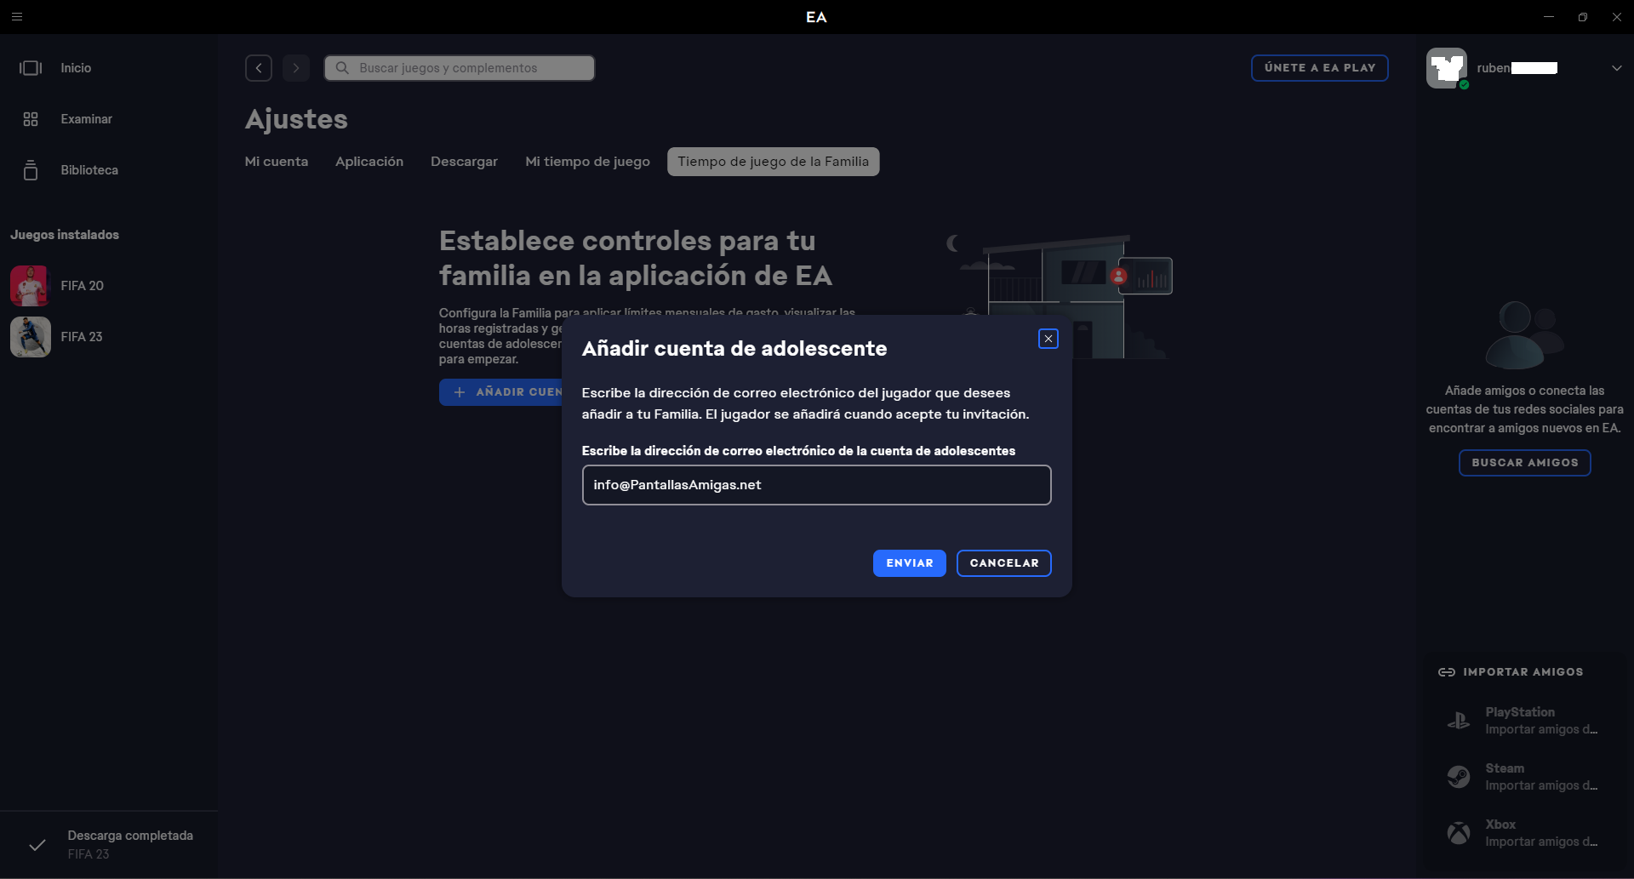The height and width of the screenshot is (879, 1634).
Task: Click the PlayStation logo icon
Action: pyautogui.click(x=1459, y=721)
